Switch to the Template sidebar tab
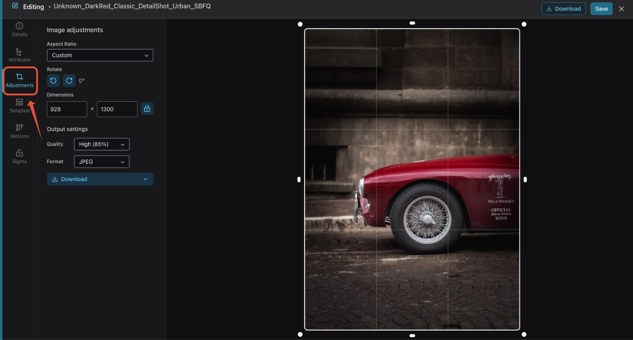 [19, 106]
